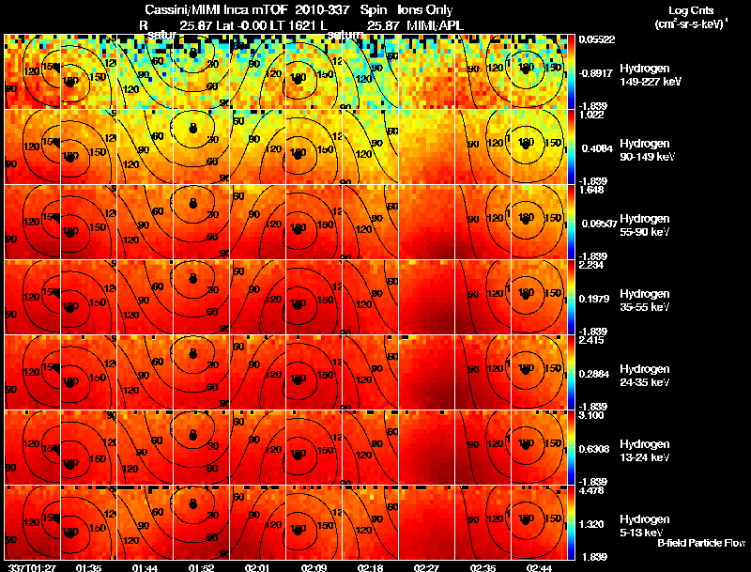751x572 pixels.
Task: Click the color bar beside Hydrogen 90-149 keV
Action: pos(571,147)
